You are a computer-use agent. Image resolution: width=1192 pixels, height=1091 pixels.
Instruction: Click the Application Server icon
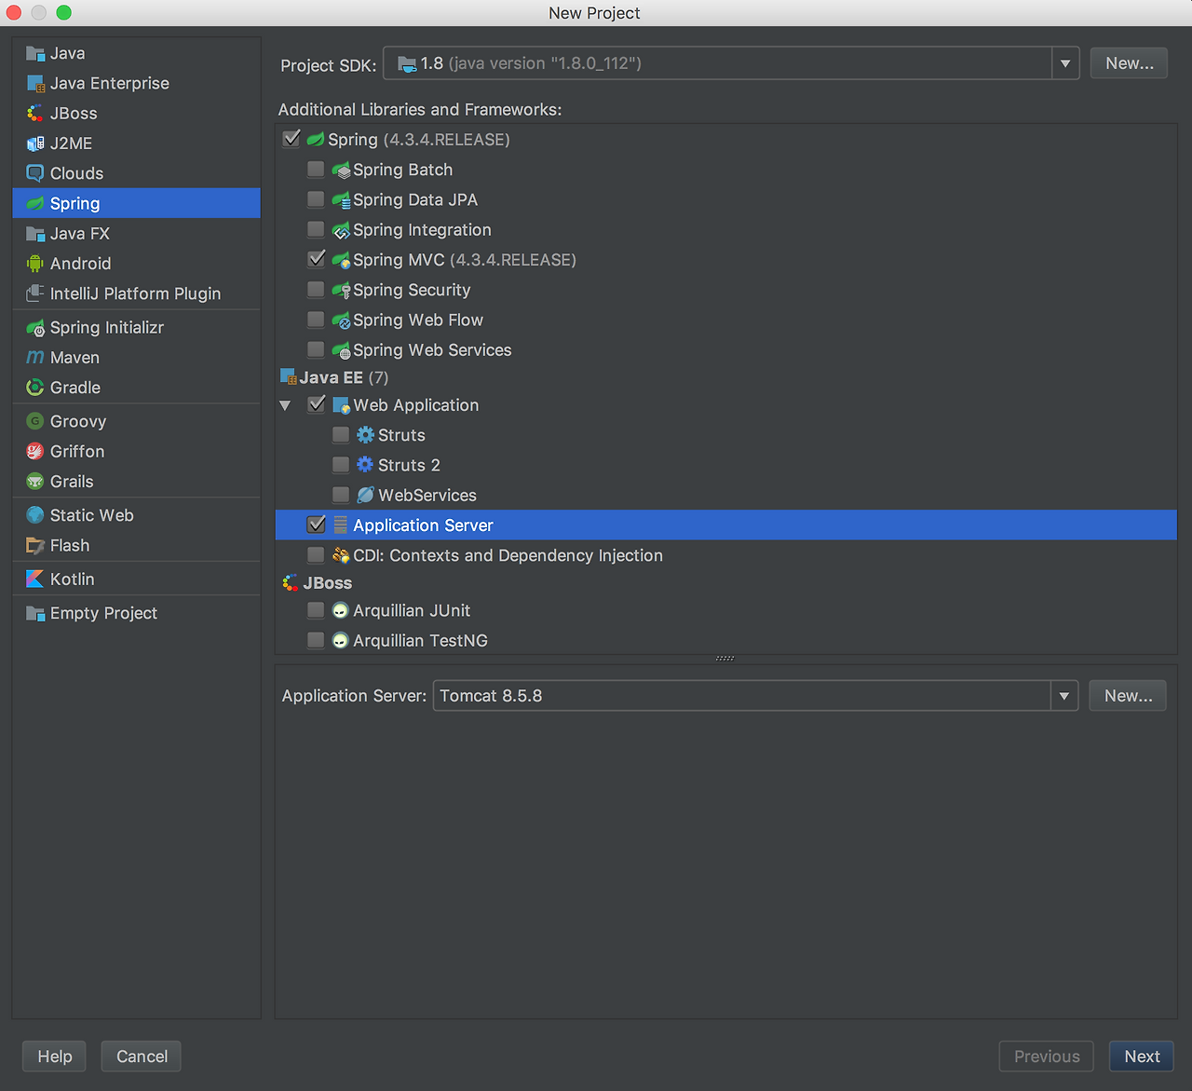(341, 525)
